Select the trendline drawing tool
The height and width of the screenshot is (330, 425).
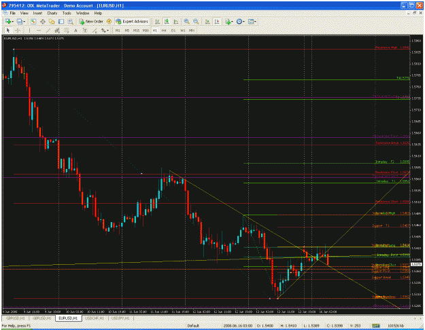[48, 31]
